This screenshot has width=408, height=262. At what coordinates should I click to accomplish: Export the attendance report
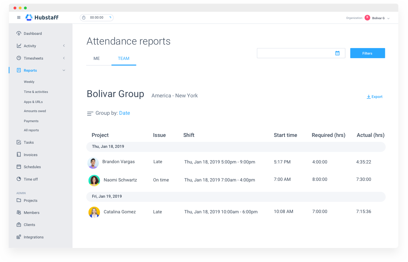(x=374, y=96)
